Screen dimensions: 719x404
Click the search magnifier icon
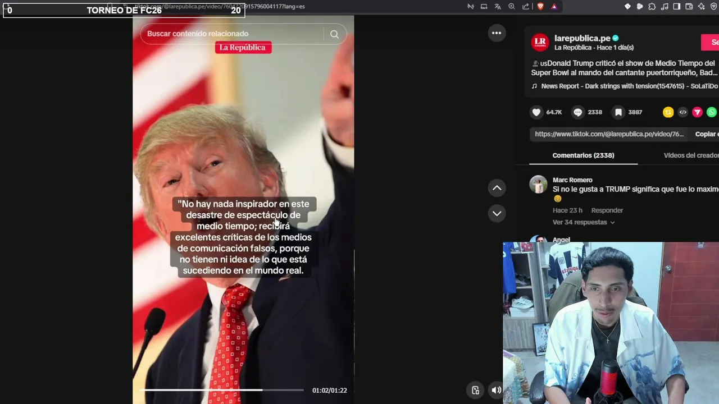pyautogui.click(x=334, y=34)
